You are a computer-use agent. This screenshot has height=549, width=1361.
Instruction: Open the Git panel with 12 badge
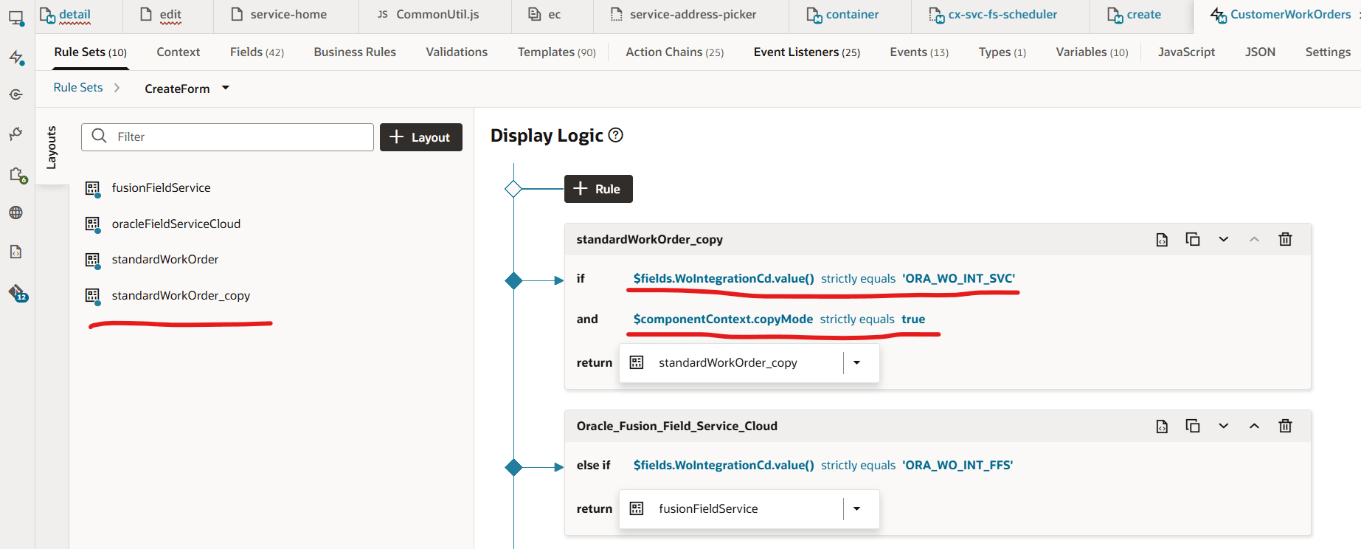coord(17,293)
